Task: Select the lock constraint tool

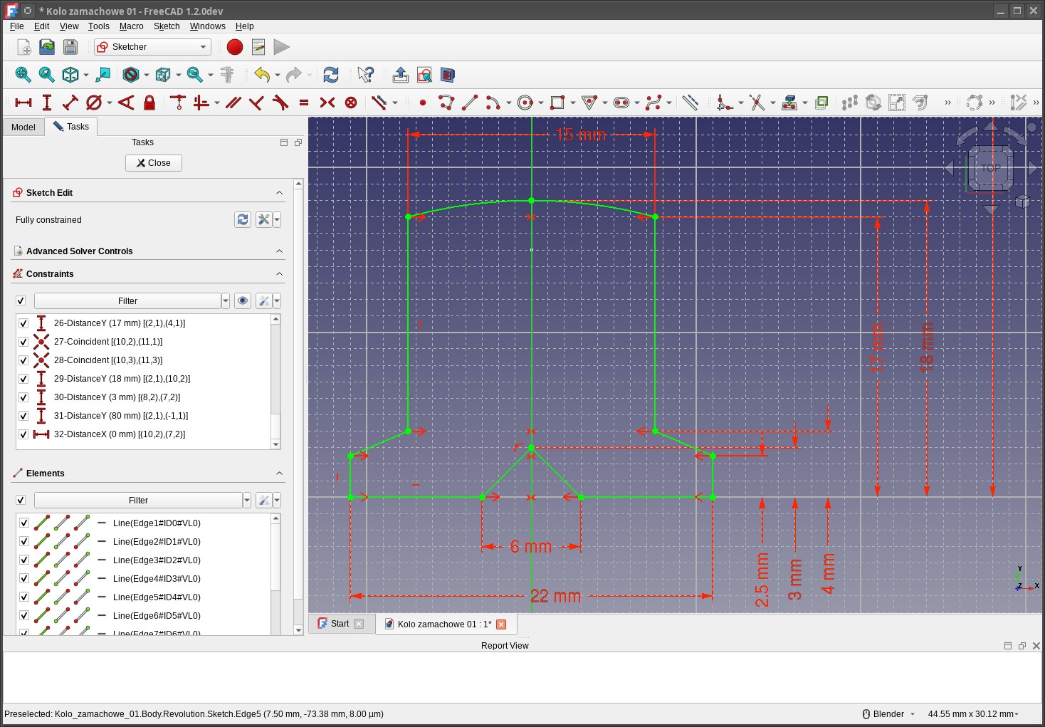Action: click(149, 103)
